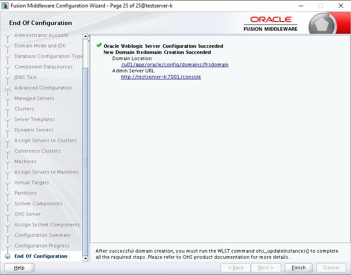Select JDBC Test step
The image size is (351, 275).
[25, 77]
